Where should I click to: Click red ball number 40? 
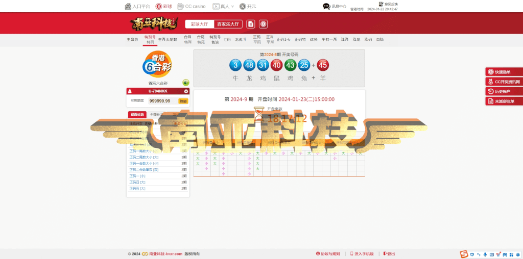click(276, 65)
